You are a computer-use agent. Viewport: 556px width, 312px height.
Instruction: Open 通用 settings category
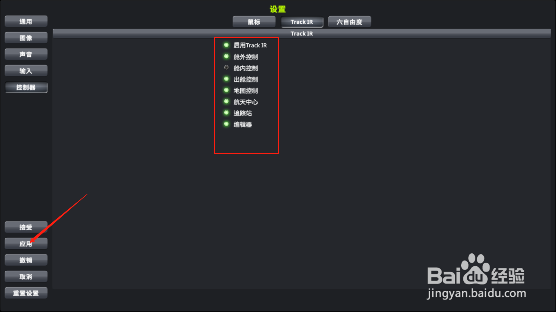coord(26,22)
